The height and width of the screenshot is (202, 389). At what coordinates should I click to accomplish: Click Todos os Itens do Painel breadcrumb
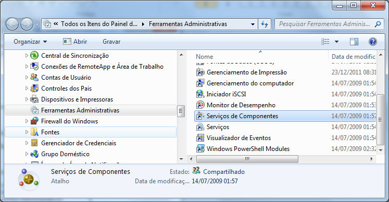point(99,24)
